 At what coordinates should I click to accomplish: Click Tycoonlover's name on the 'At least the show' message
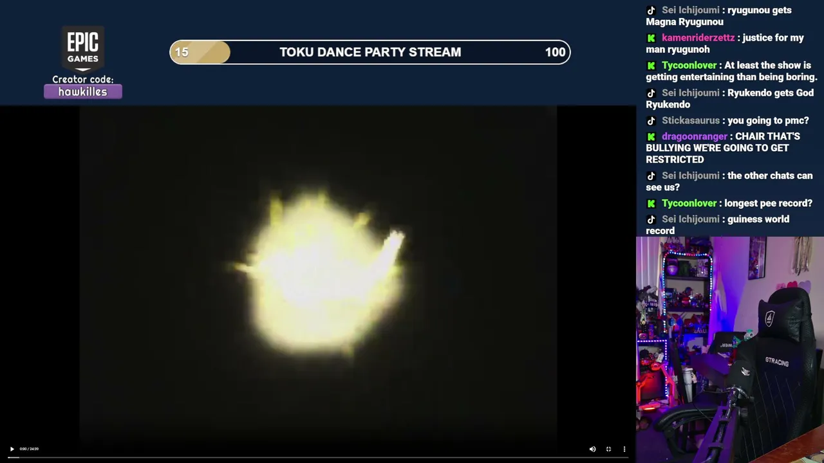(x=689, y=66)
